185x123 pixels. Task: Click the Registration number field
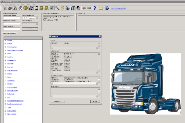pyautogui.click(x=12, y=23)
